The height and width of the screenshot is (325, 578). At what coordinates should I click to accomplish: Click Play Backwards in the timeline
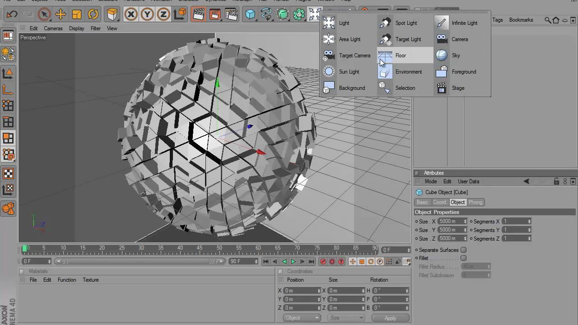tap(284, 262)
